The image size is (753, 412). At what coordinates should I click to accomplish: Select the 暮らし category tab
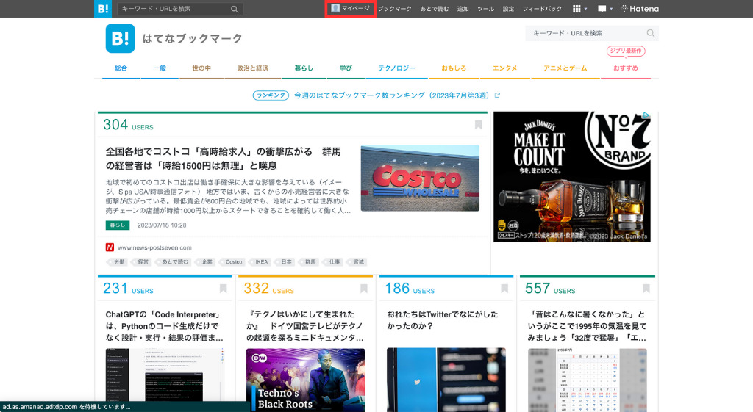click(x=304, y=68)
